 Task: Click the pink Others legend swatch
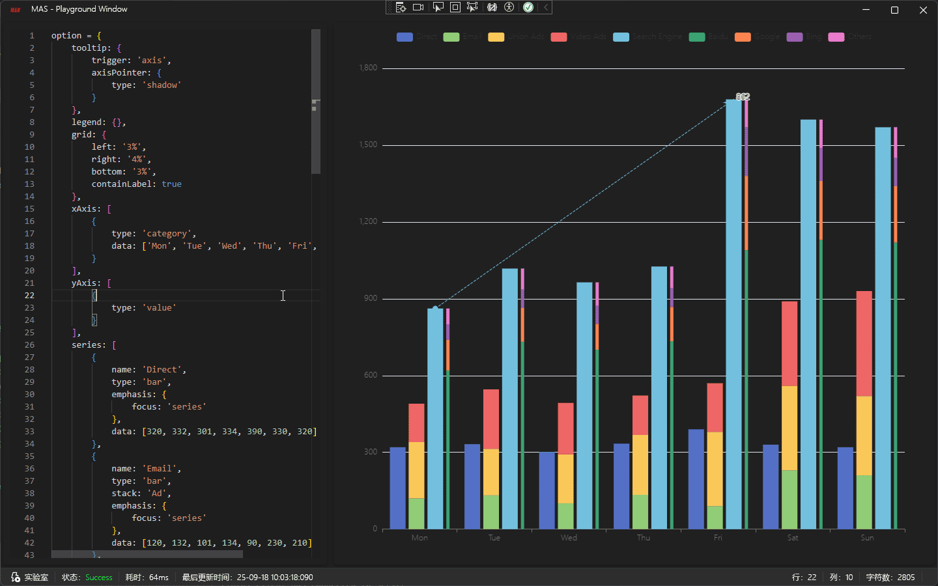(x=836, y=37)
